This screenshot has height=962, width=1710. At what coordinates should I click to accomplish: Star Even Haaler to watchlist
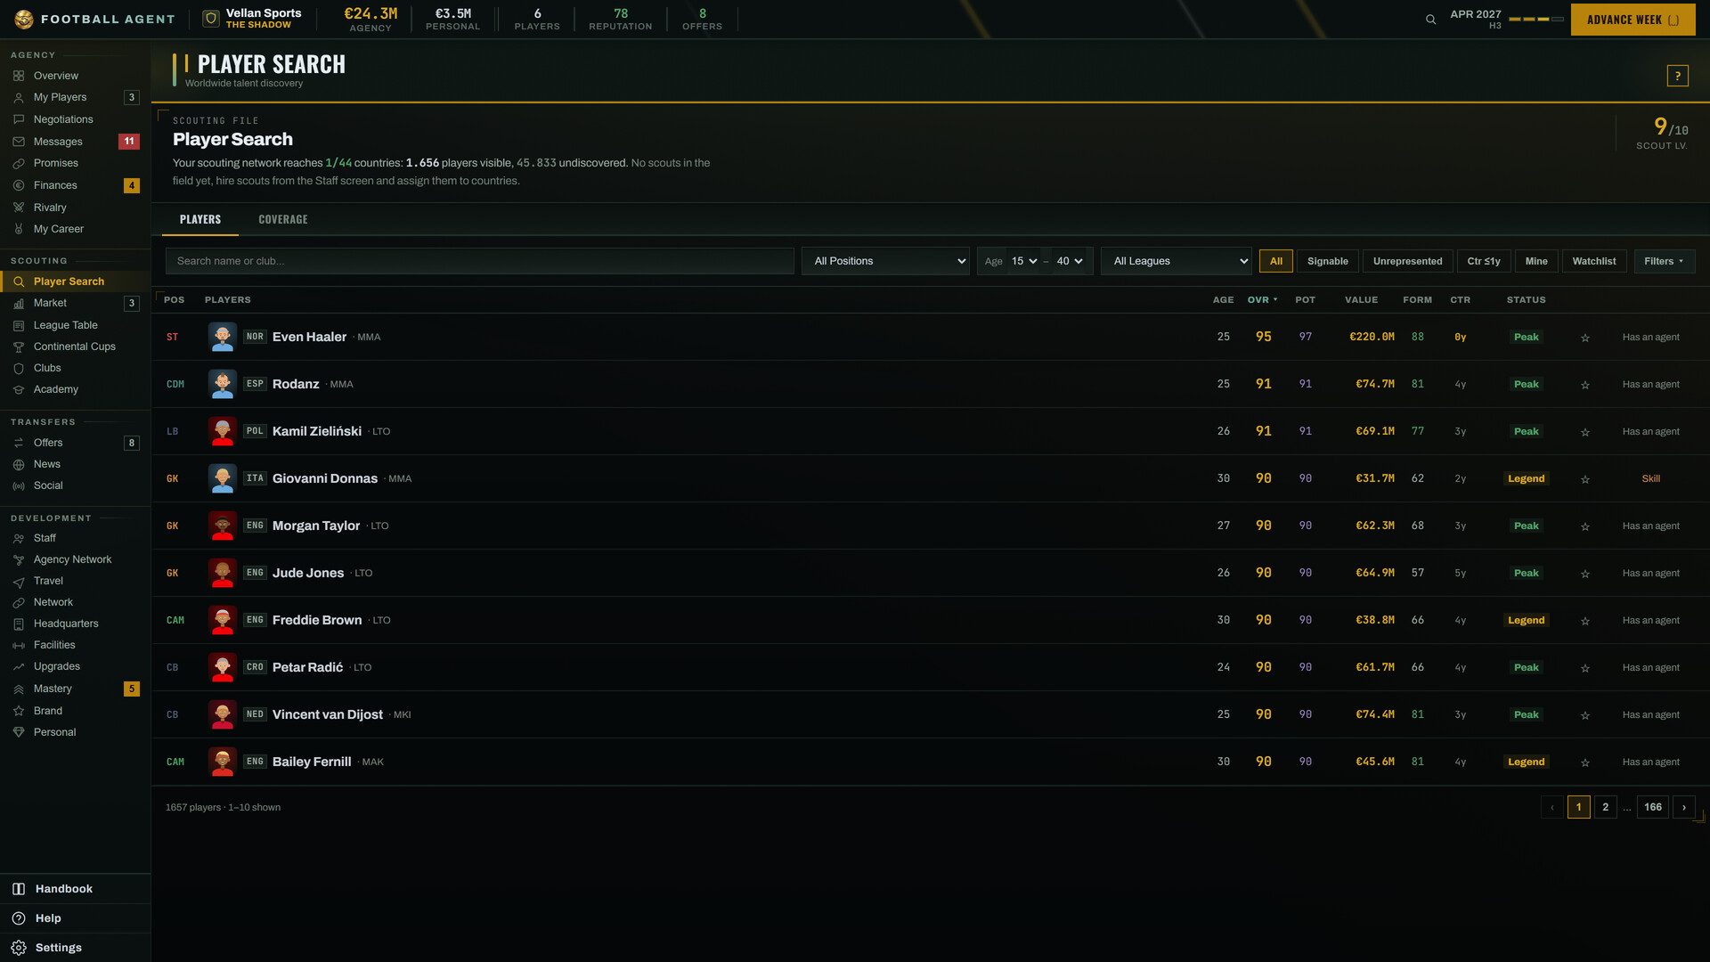point(1585,338)
